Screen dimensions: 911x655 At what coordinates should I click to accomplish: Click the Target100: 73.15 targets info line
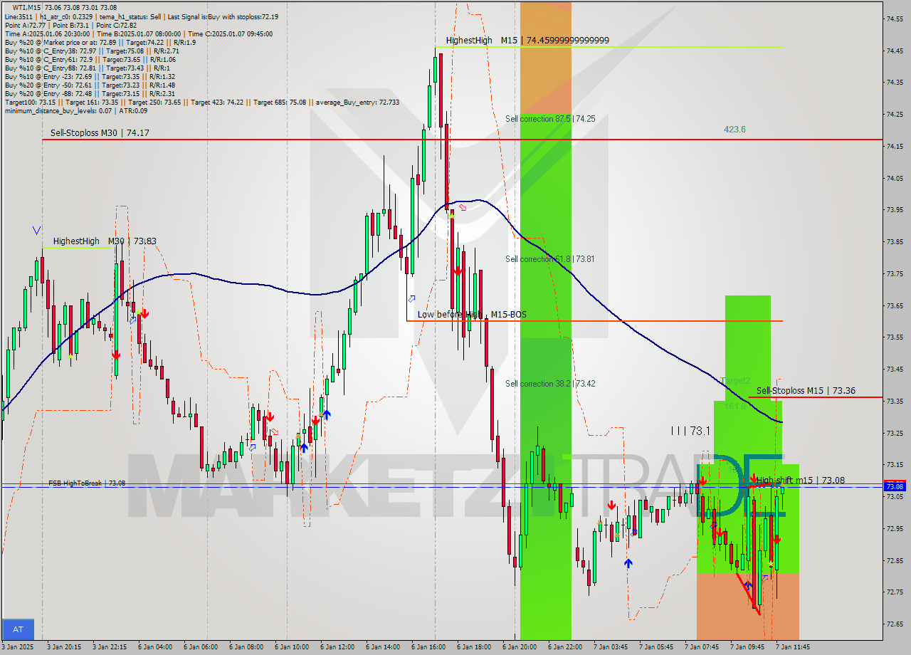click(x=201, y=102)
